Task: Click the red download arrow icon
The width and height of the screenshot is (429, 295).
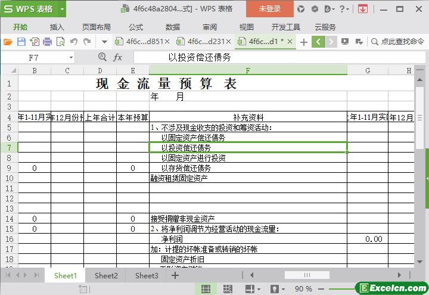Action: [362, 9]
